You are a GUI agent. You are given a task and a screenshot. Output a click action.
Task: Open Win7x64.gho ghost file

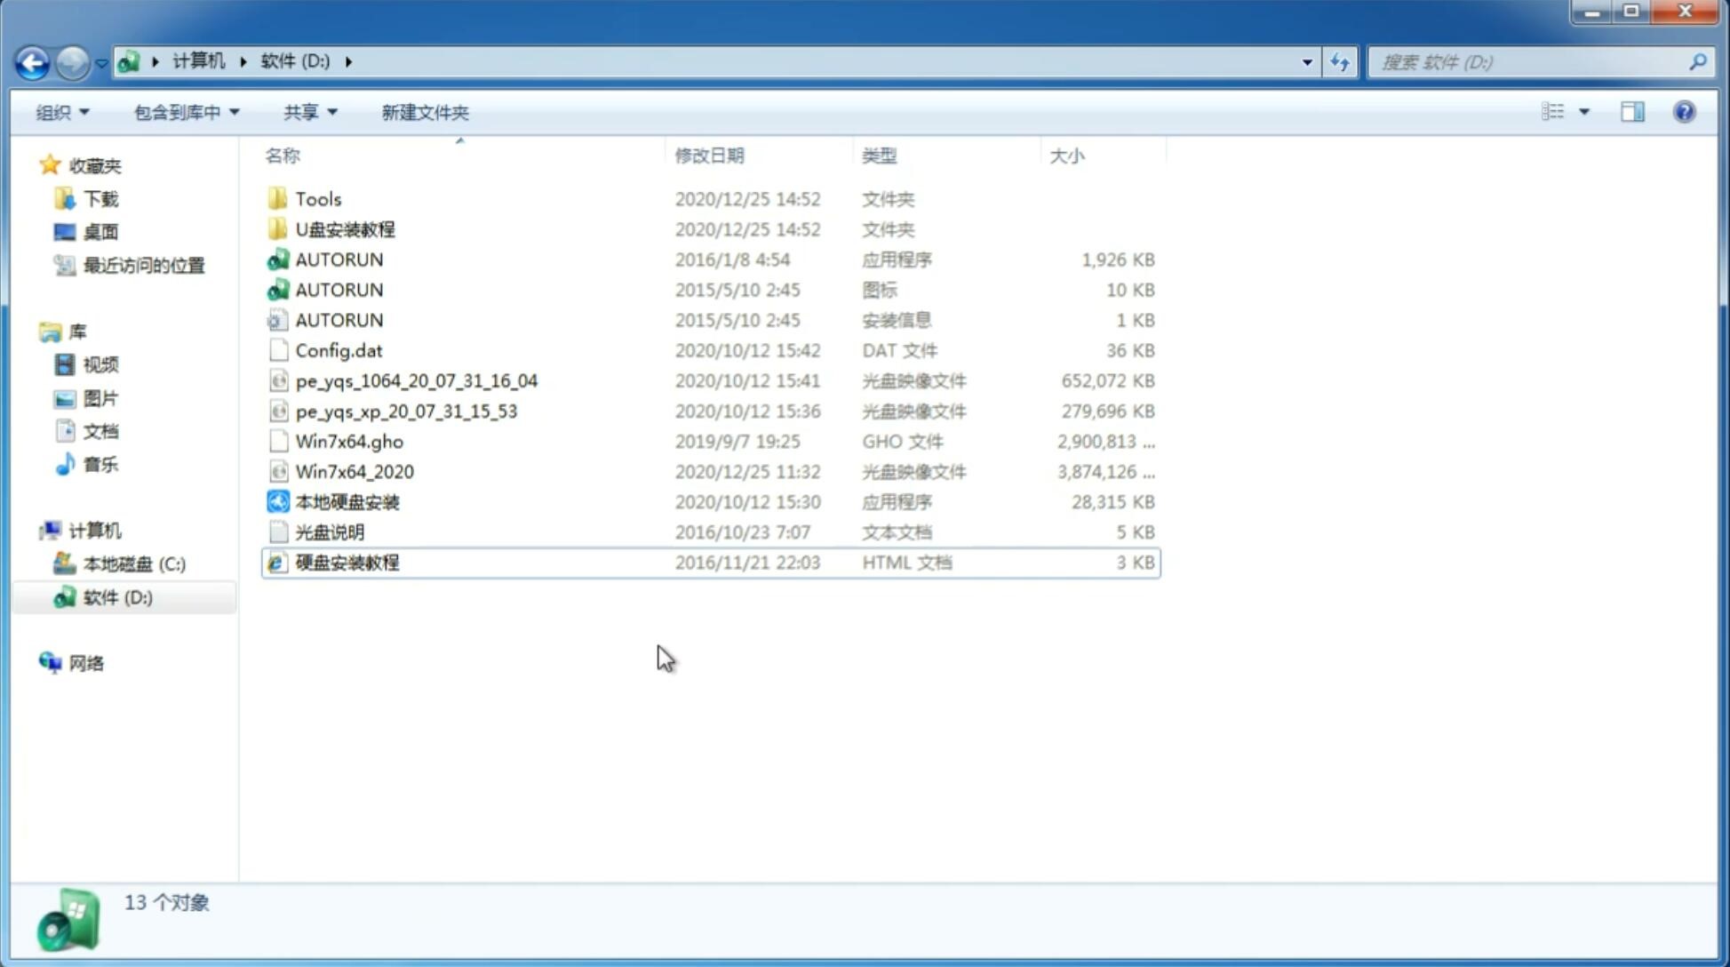(x=350, y=441)
